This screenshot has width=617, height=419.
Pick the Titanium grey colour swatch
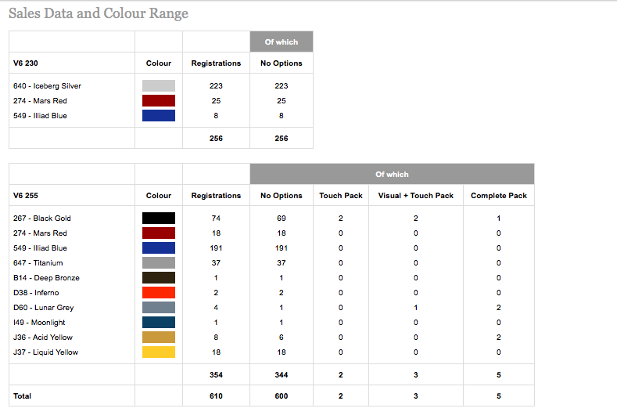[x=159, y=262]
